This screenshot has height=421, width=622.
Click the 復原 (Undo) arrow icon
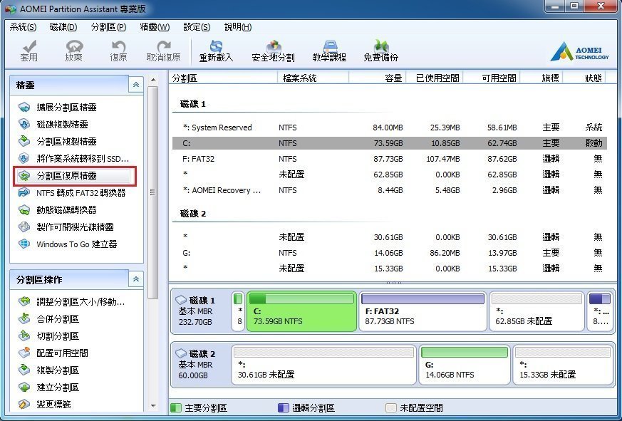pyautogui.click(x=118, y=46)
